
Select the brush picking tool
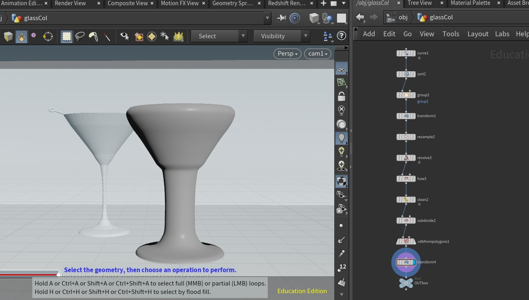pos(93,36)
